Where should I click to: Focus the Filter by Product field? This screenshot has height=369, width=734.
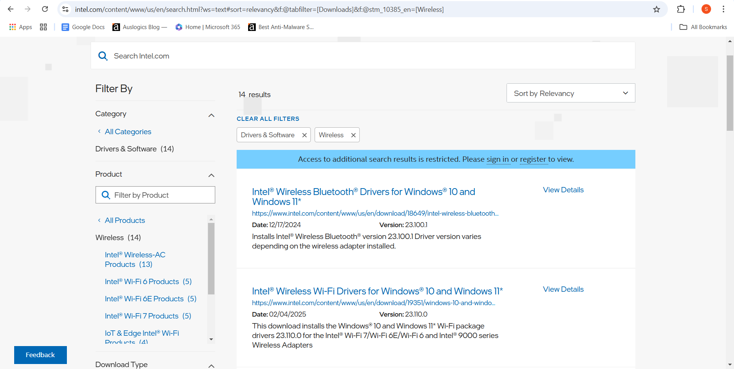(155, 195)
